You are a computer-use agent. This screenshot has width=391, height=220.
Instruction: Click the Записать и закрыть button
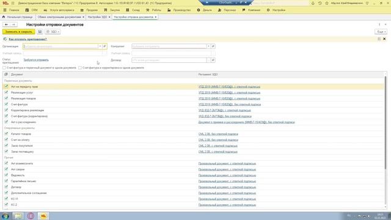[19, 32]
